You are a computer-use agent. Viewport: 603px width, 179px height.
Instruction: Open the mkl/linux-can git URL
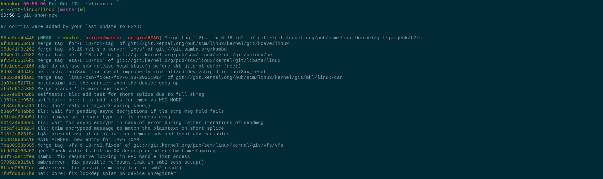point(259,78)
